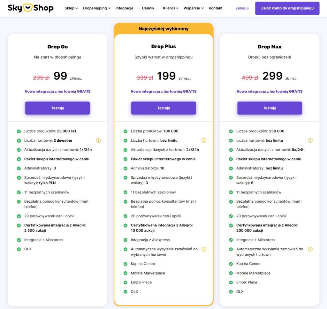Screen dimensions: 327x309
Task: Open the info tooltip beside Drop Go hurtownie limit
Action: click(98, 140)
